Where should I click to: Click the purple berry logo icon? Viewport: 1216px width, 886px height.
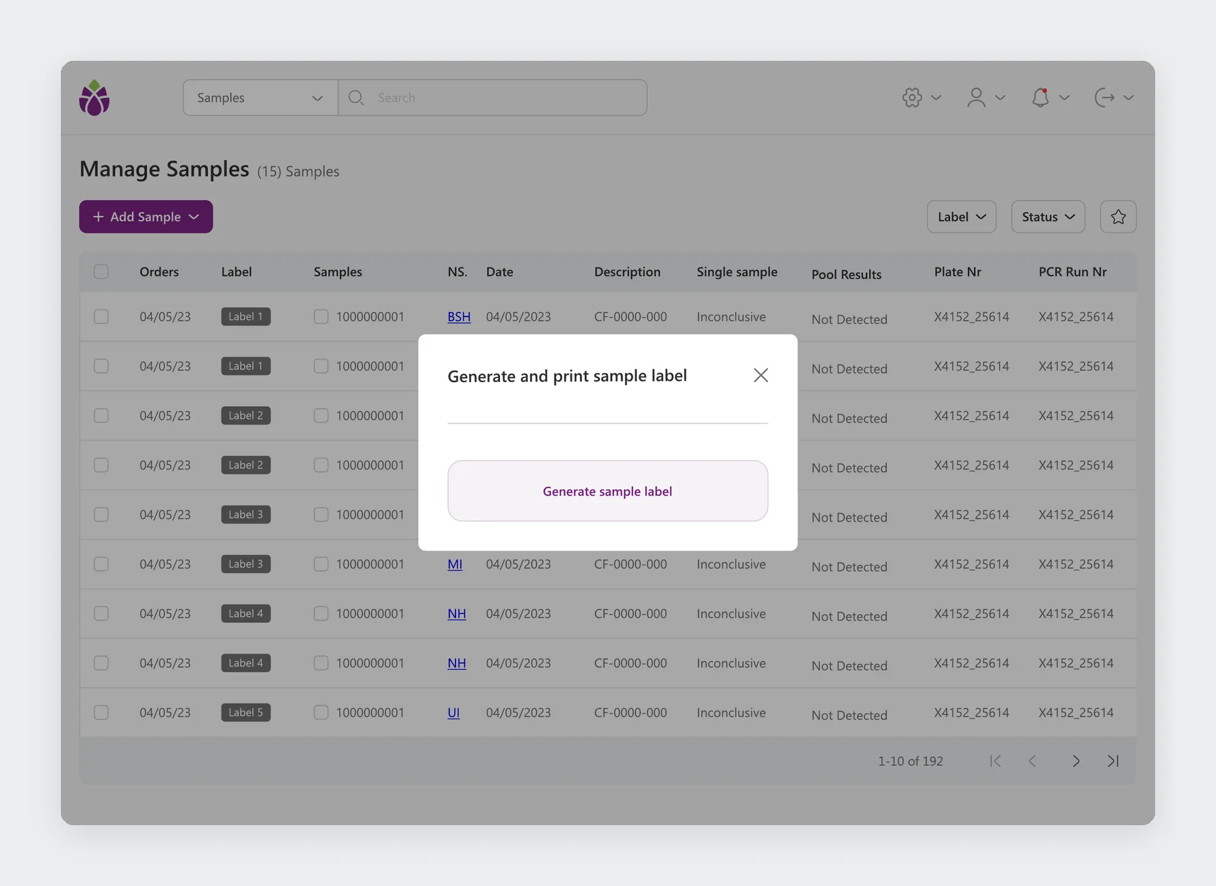pyautogui.click(x=94, y=98)
